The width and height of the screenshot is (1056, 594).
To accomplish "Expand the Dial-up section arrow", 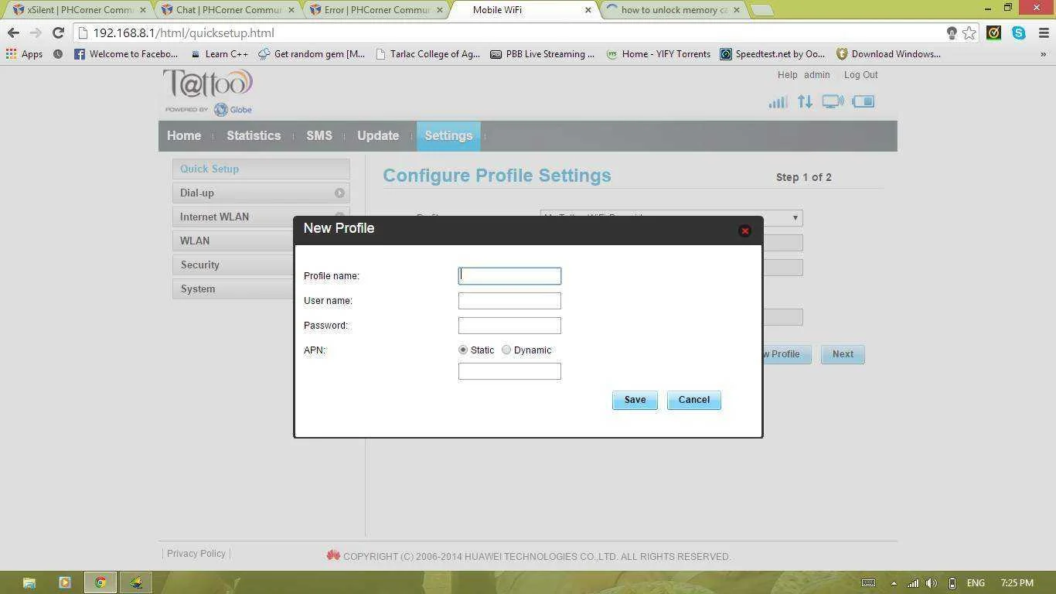I will point(339,193).
